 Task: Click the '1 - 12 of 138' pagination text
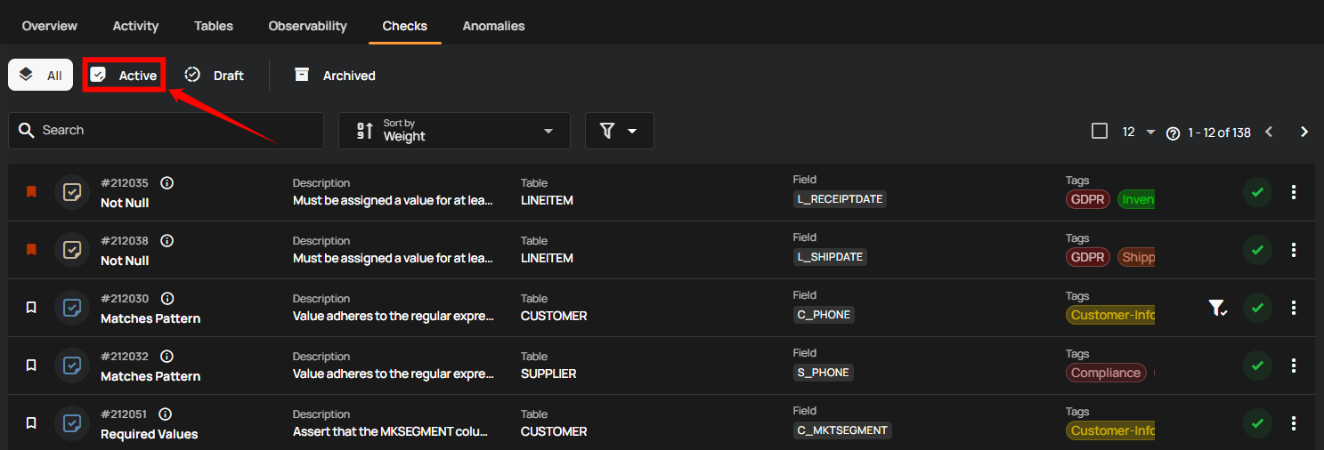coord(1219,133)
